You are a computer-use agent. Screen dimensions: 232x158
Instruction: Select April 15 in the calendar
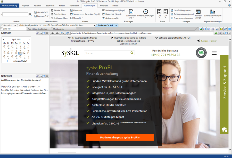[16, 51]
